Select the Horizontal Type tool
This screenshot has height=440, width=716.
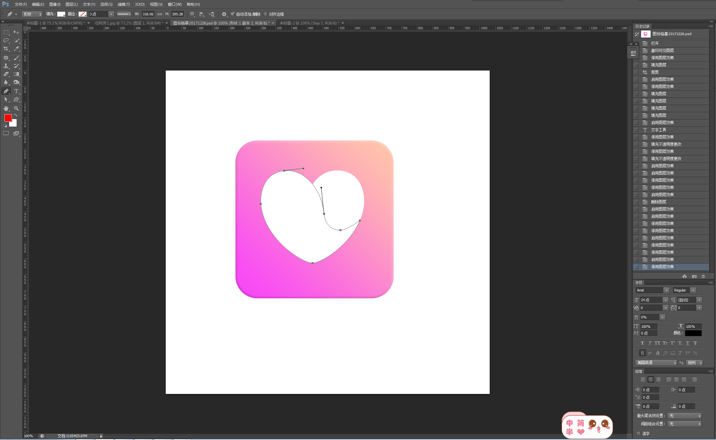(x=17, y=91)
